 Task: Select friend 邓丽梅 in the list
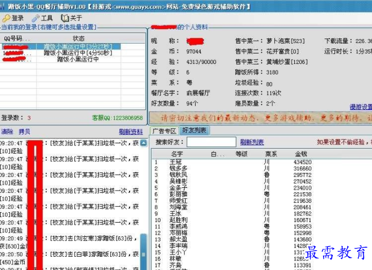pos(179,233)
